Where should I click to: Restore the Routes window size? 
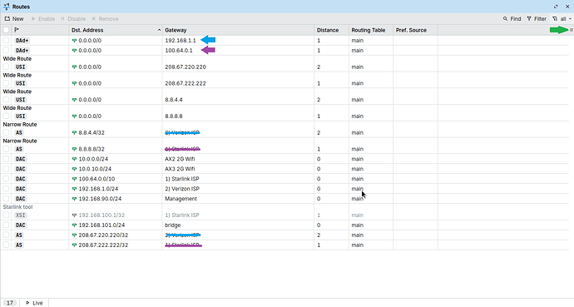tap(556, 7)
